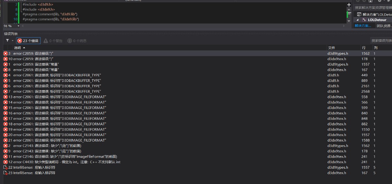Click red error icon for error 3
The image size is (392, 184).
coord(5,54)
